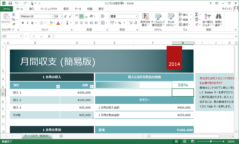This screenshot has width=239, height=144.
Task: Open Help with the question mark icon
Action: [211, 3]
